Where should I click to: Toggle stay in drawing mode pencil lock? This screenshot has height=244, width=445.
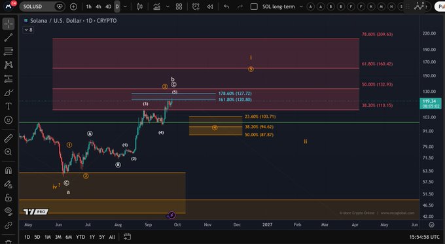click(x=9, y=184)
